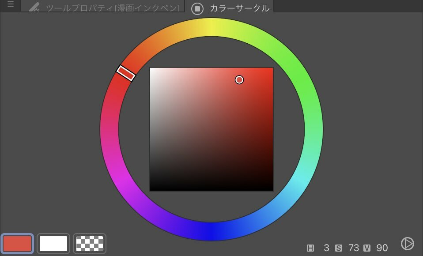
Task: Select the white sub color swatch
Action: [53, 244]
